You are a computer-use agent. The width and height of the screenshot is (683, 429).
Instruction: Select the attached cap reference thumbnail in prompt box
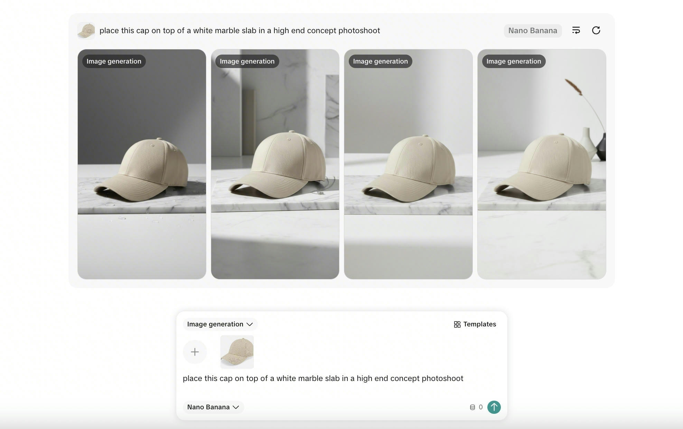pyautogui.click(x=237, y=352)
